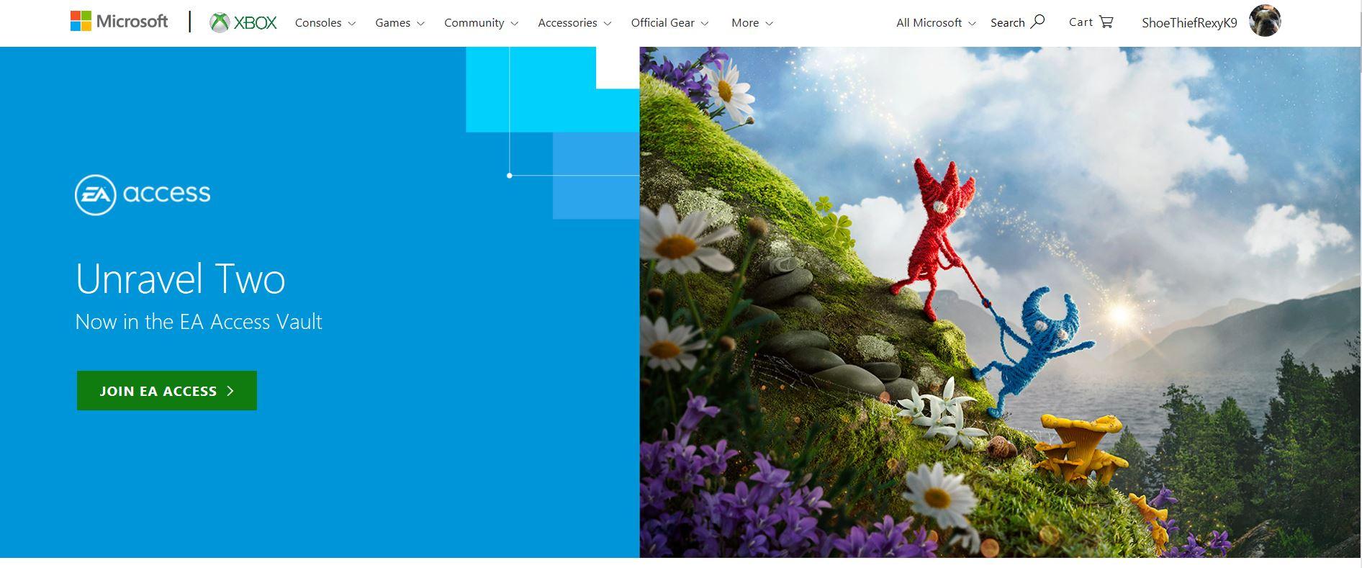Click the ShoeThiefRexyK9 profile avatar
Viewport: 1362px width, 568px height.
(1266, 20)
